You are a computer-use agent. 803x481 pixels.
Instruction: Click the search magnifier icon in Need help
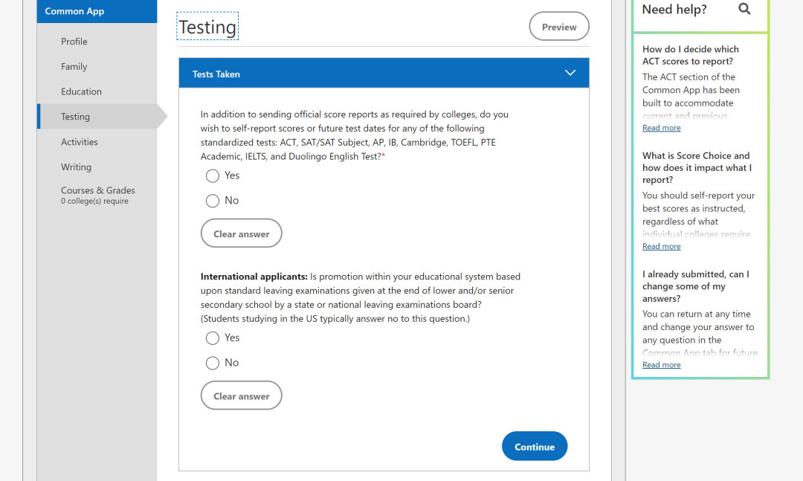point(744,9)
